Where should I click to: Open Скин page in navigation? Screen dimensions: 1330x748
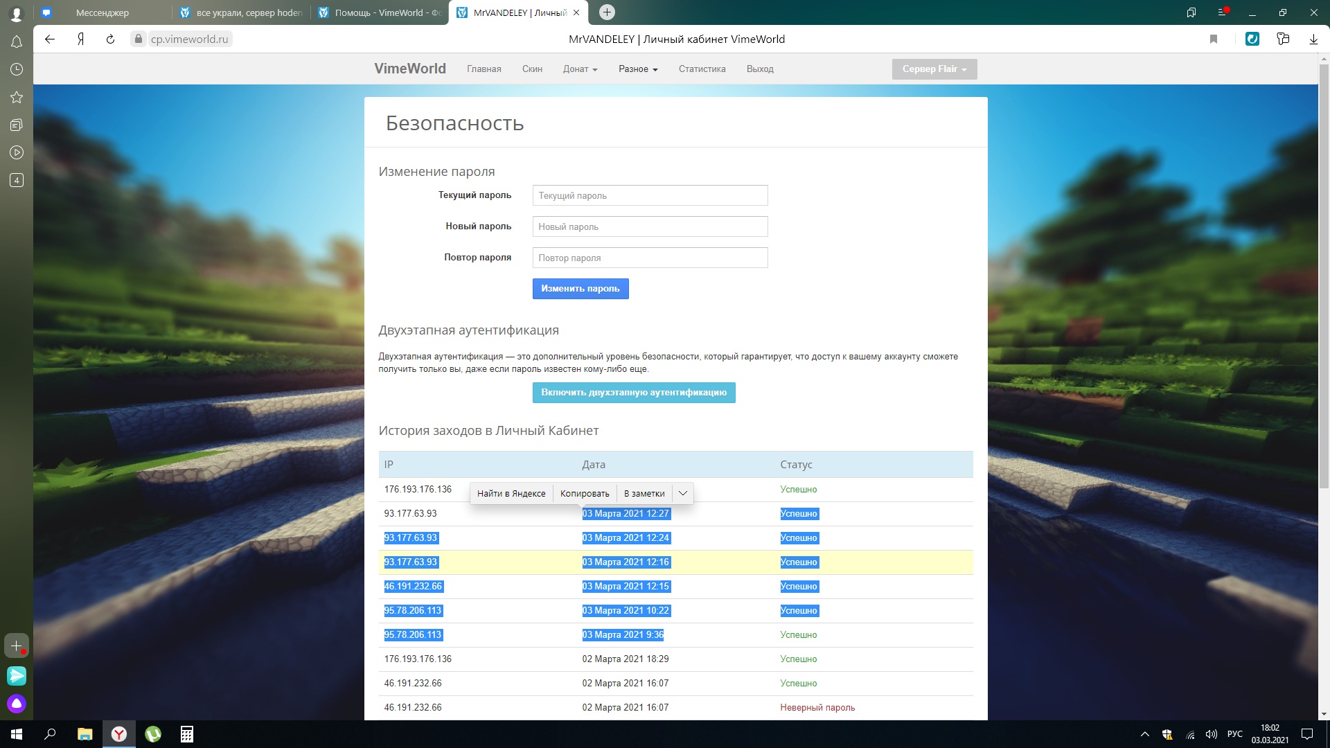click(x=532, y=69)
